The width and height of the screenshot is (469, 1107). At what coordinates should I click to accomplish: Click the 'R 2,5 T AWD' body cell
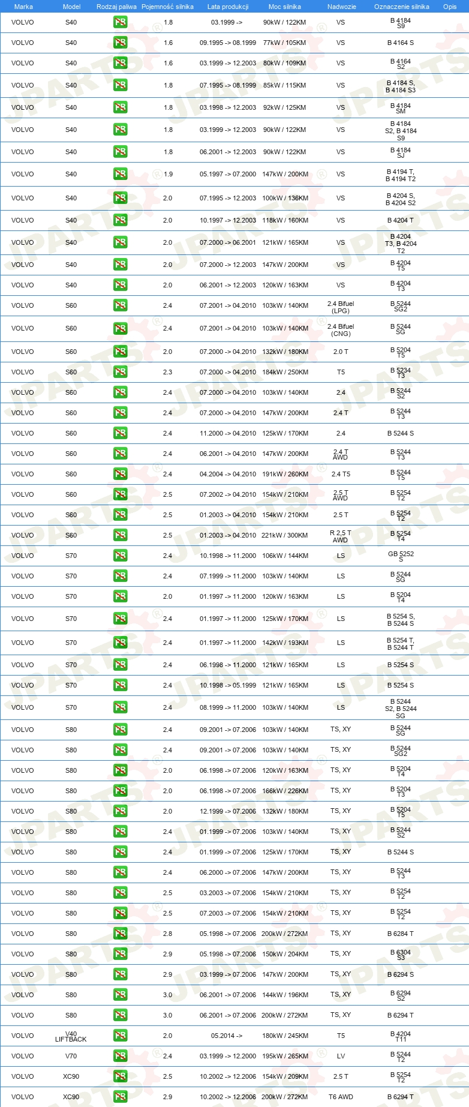click(x=341, y=536)
